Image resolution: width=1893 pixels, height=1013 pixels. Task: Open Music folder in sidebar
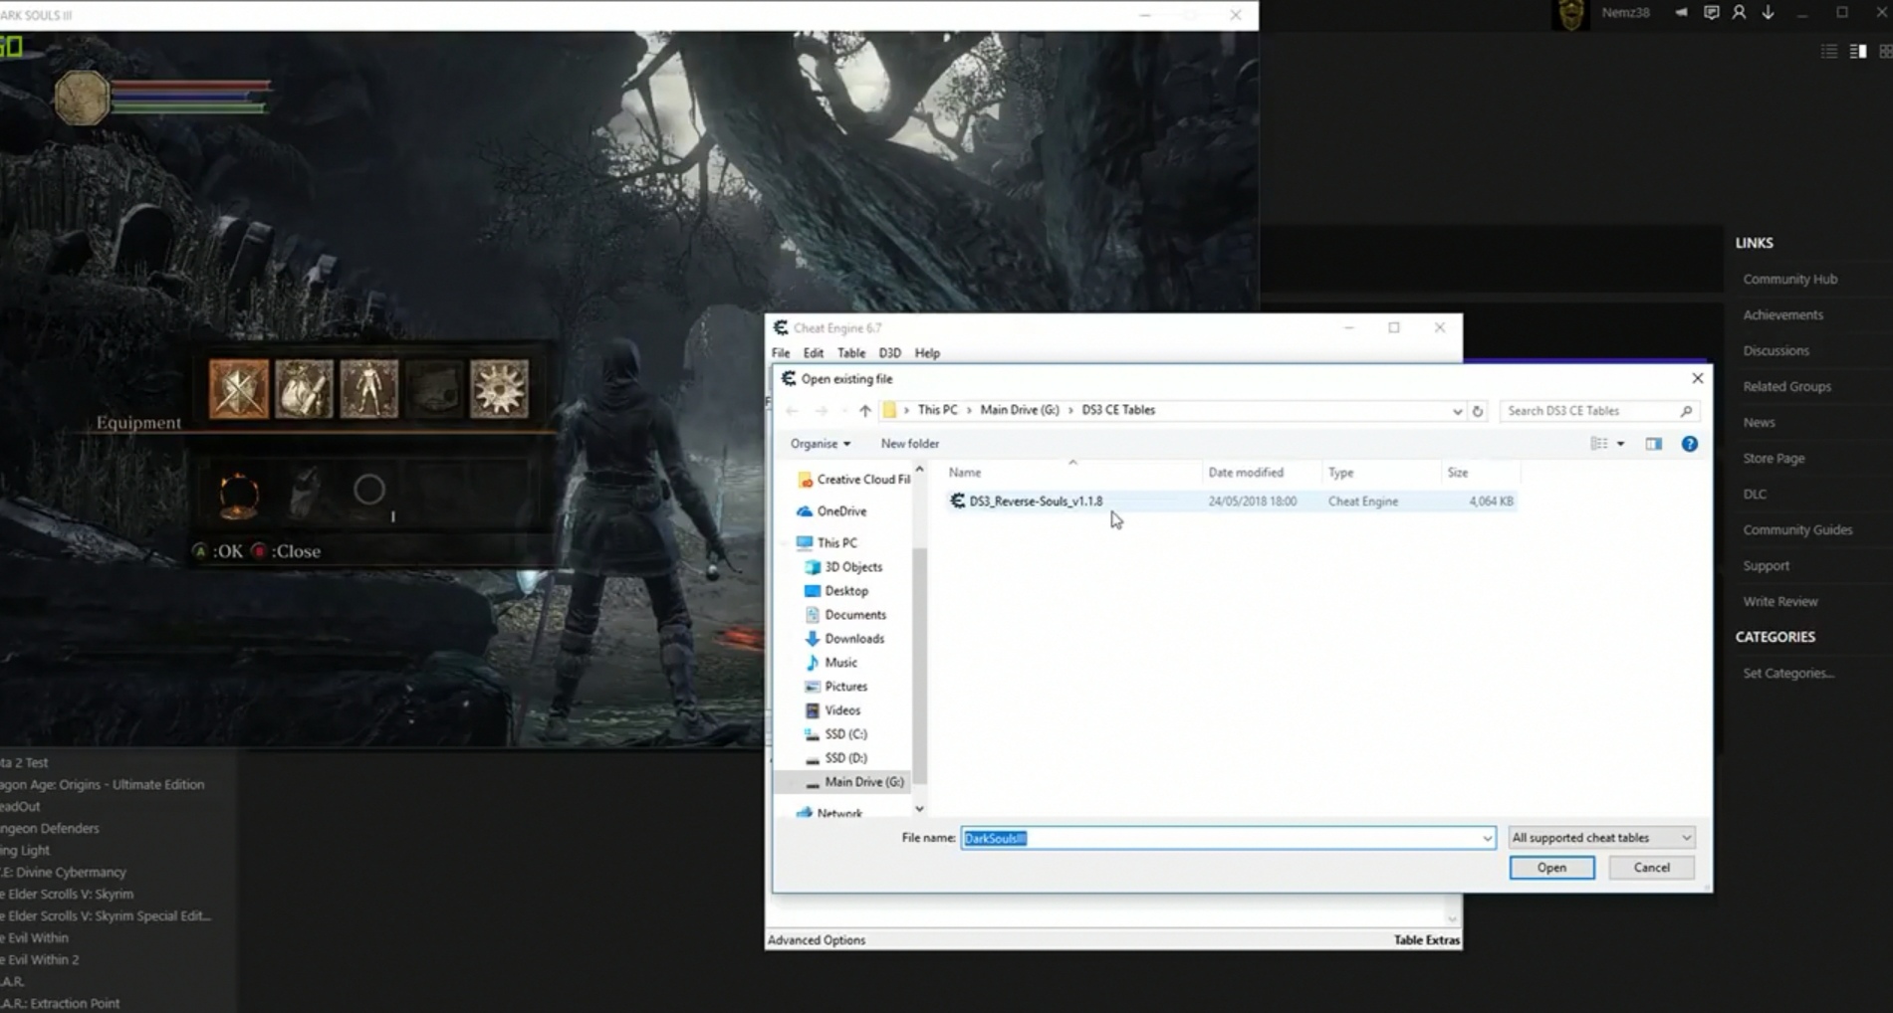(x=830, y=663)
